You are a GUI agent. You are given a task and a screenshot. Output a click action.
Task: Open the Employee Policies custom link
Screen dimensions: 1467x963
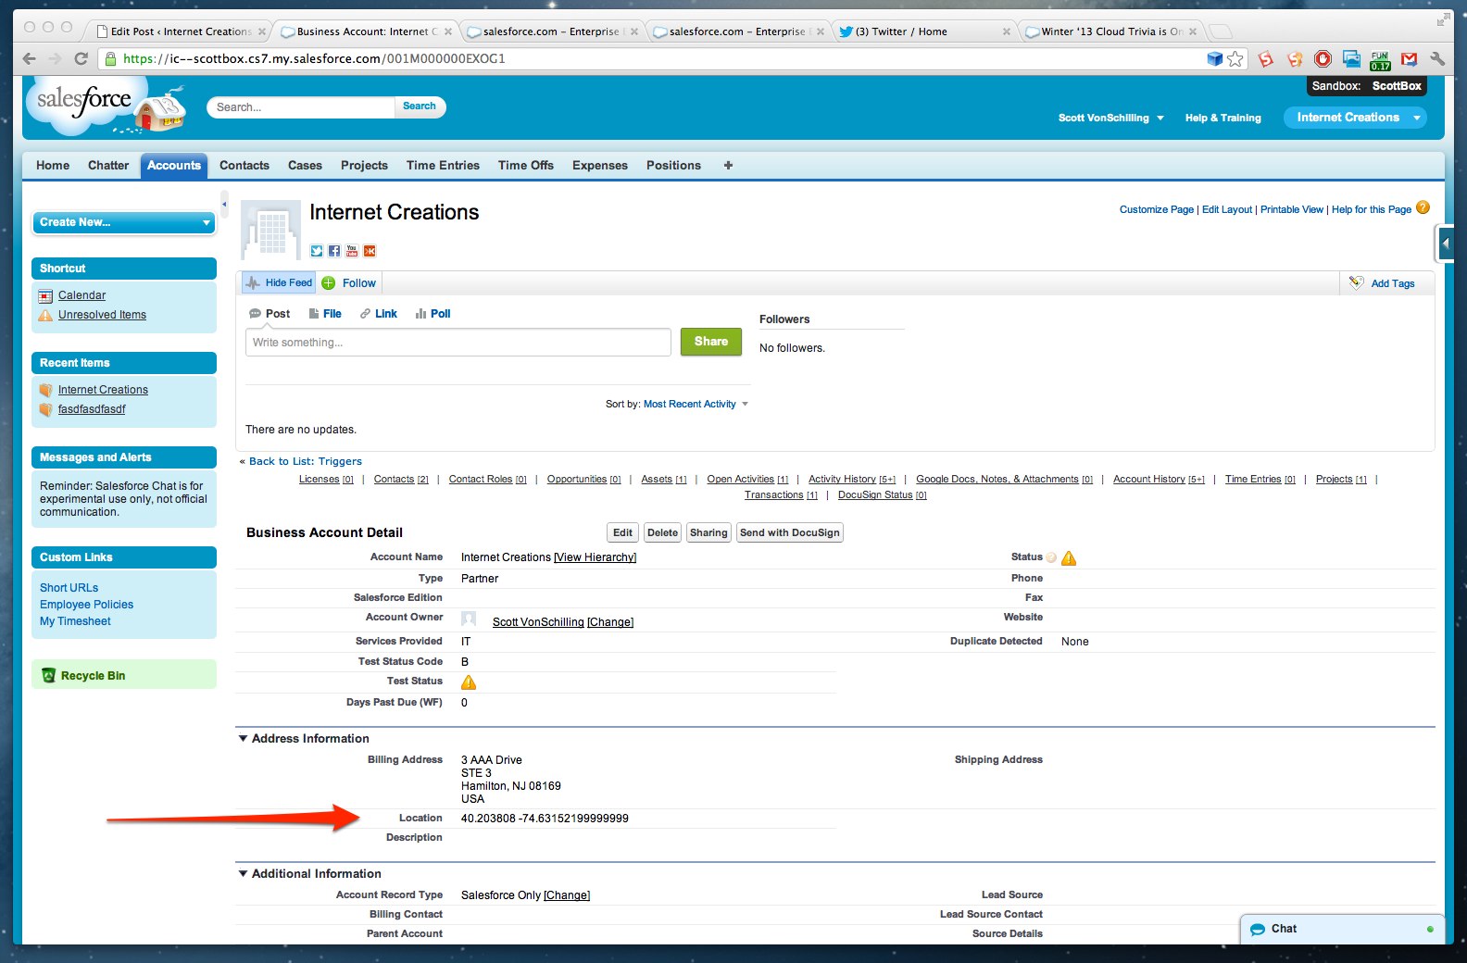86,605
